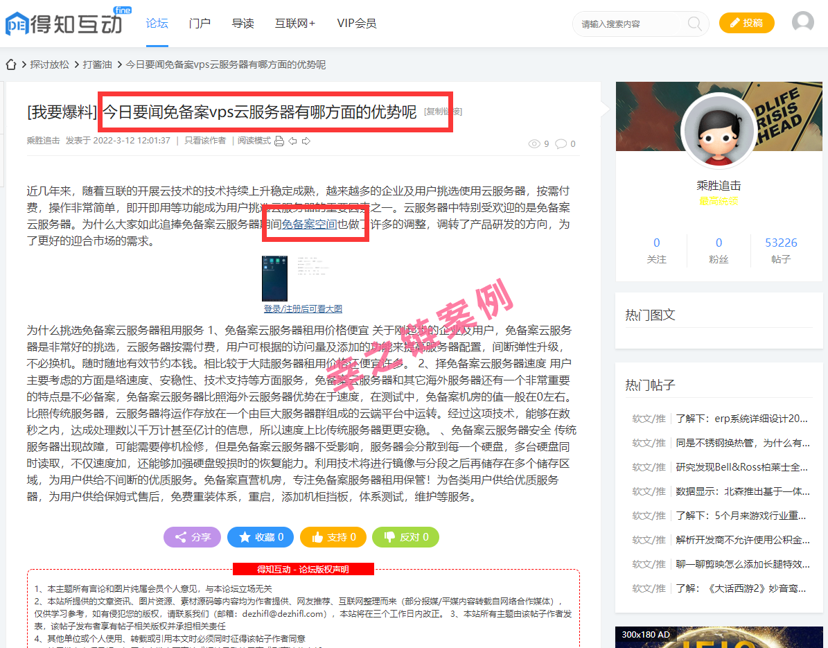This screenshot has height=648, width=828.
Task: Click the 投稿 submit button
Action: click(746, 23)
